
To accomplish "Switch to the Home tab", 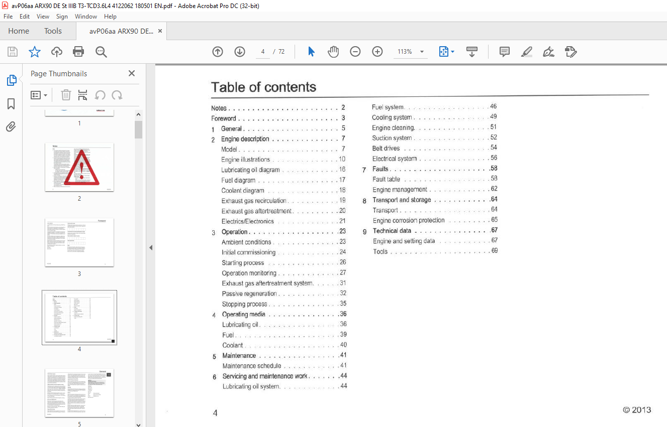I will pyautogui.click(x=19, y=31).
